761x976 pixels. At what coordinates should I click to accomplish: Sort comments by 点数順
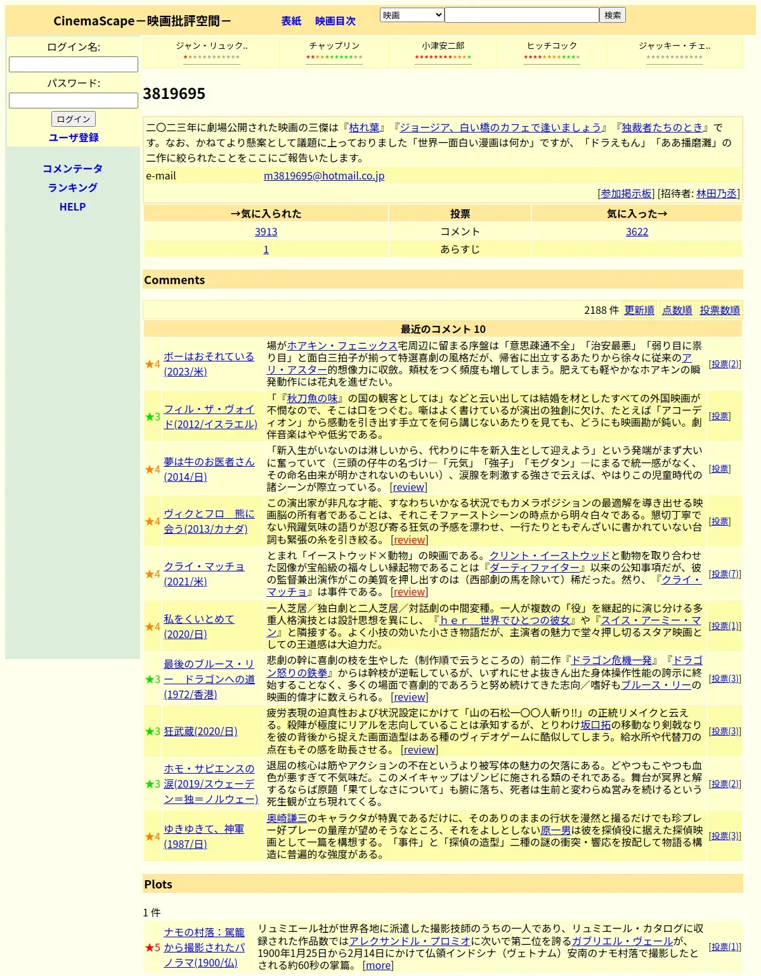click(x=677, y=310)
